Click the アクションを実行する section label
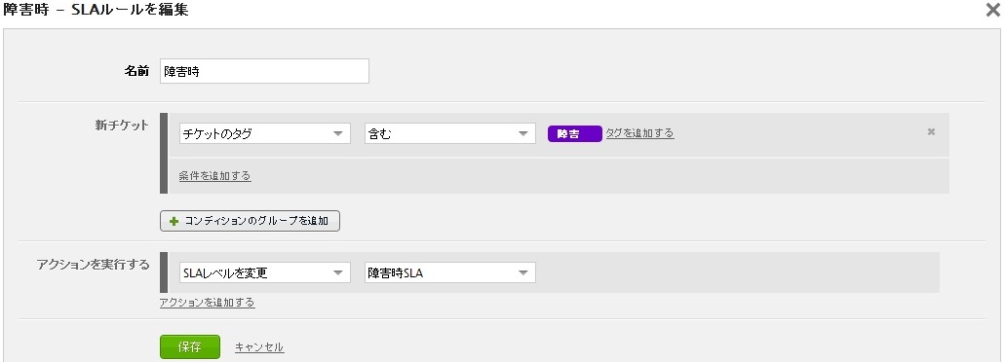The height and width of the screenshot is (362, 1005). pyautogui.click(x=94, y=264)
